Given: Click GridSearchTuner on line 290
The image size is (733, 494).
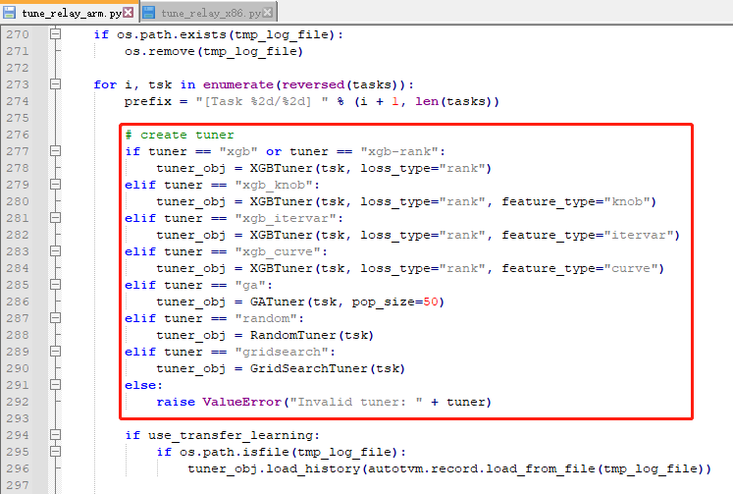Looking at the screenshot, I should click(308, 368).
